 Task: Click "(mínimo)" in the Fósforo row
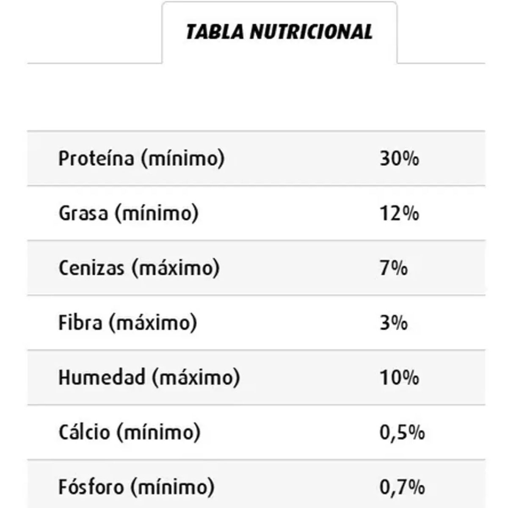coord(172,487)
